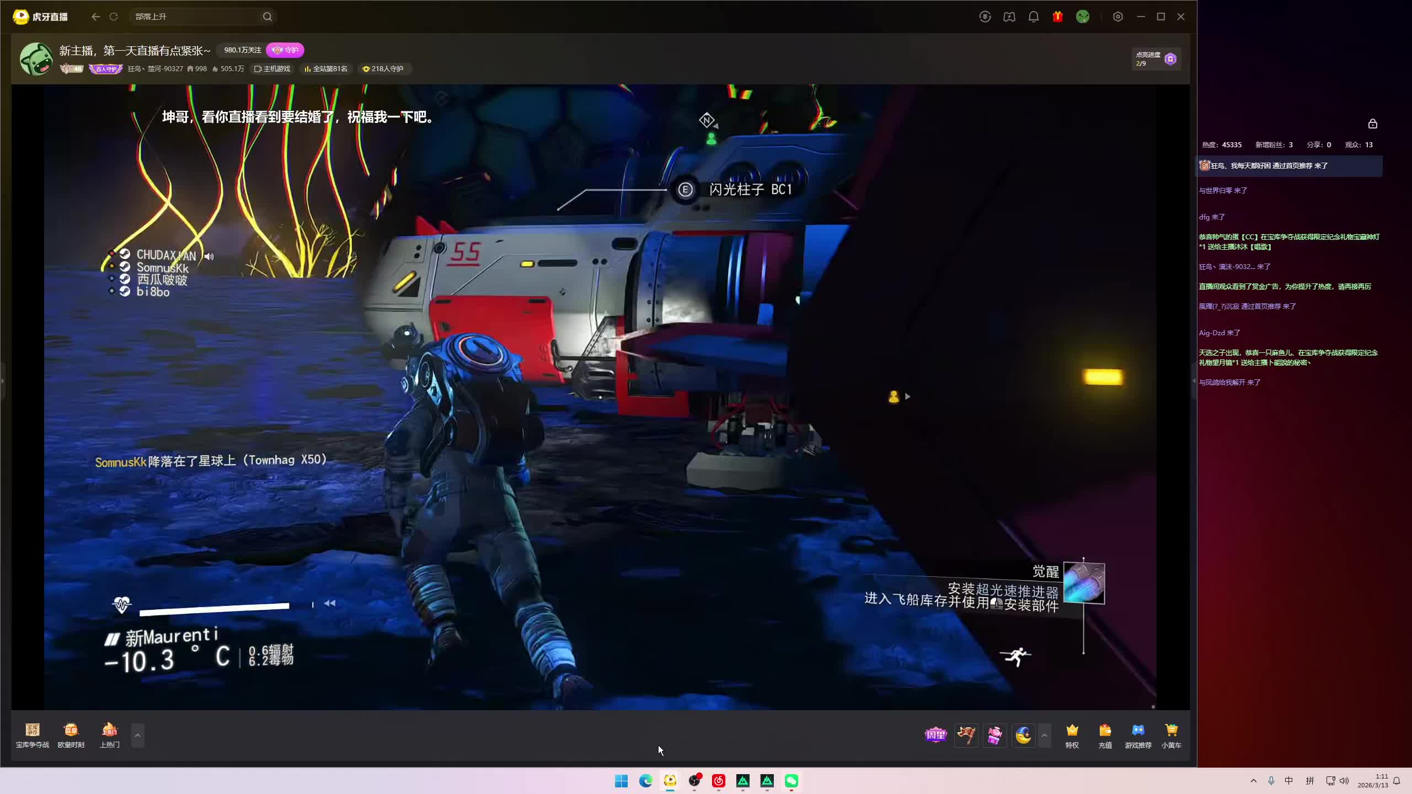1412x794 pixels.
Task: Open the red gift box icon
Action: [x=1057, y=17]
